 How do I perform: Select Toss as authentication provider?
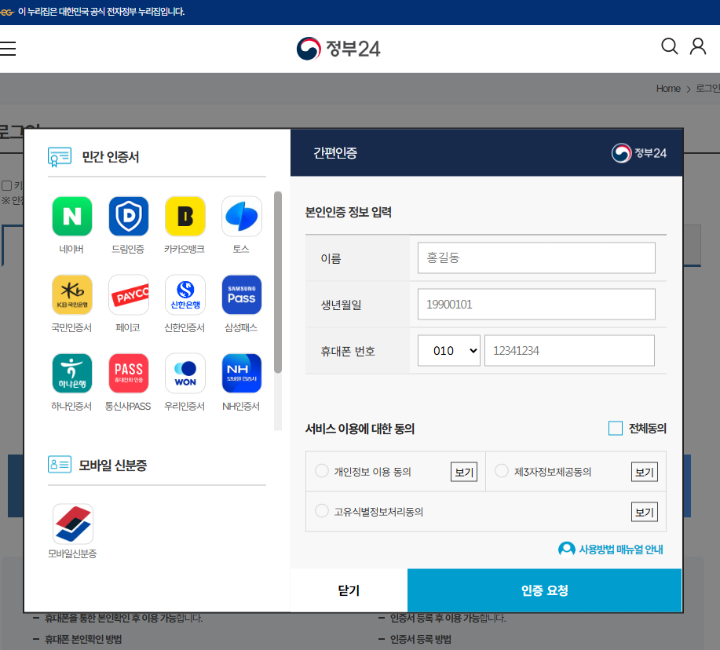click(241, 216)
